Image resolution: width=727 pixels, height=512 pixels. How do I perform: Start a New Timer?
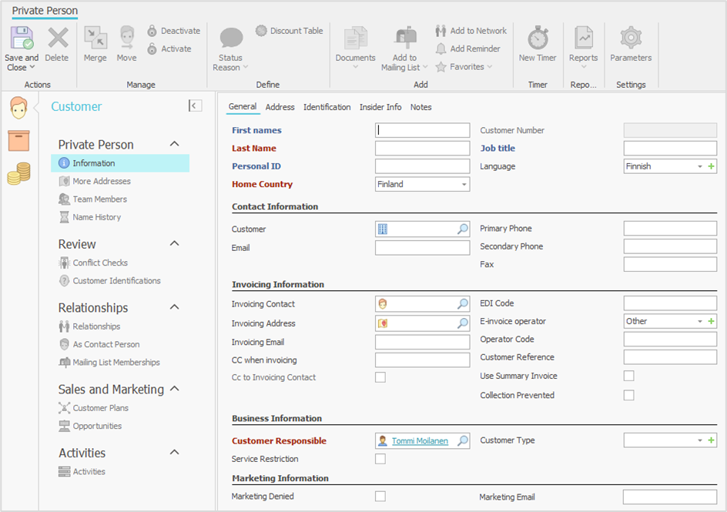(x=537, y=38)
